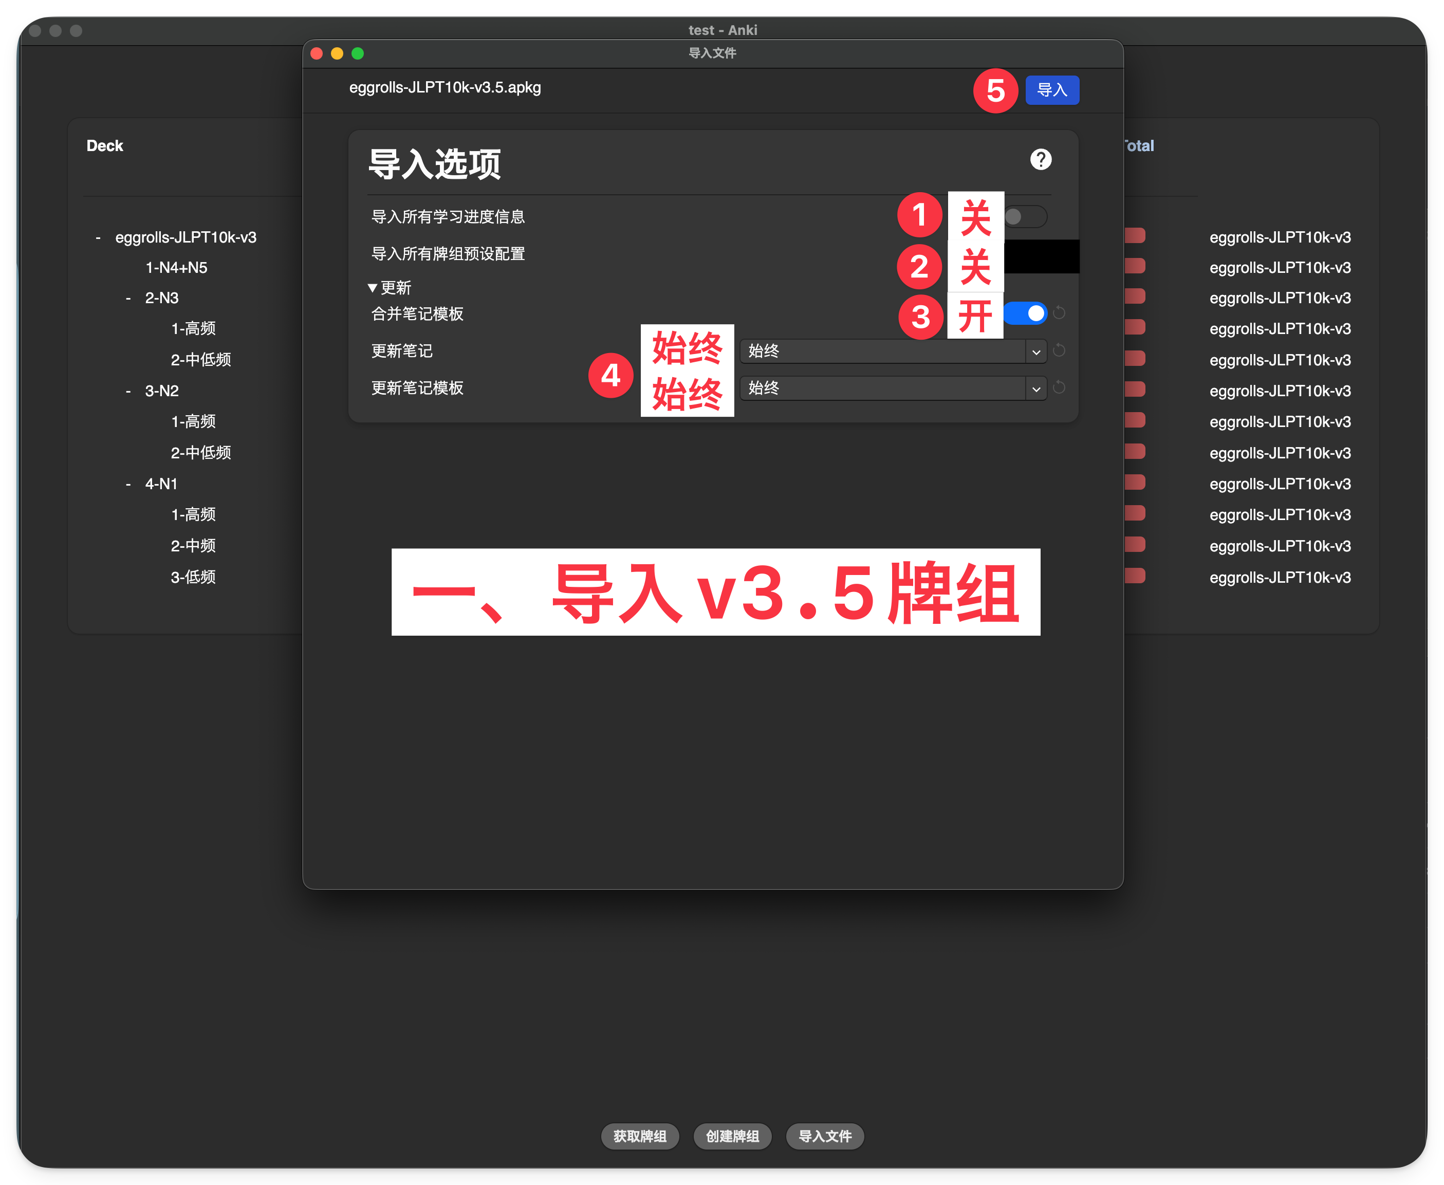Image resolution: width=1444 pixels, height=1185 pixels.
Task: Select the 2-中低频 deck under 3-N2
Action: coord(200,453)
